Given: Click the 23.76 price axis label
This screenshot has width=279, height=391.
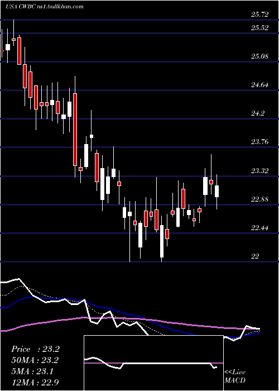Looking at the screenshot, I should click(259, 142).
